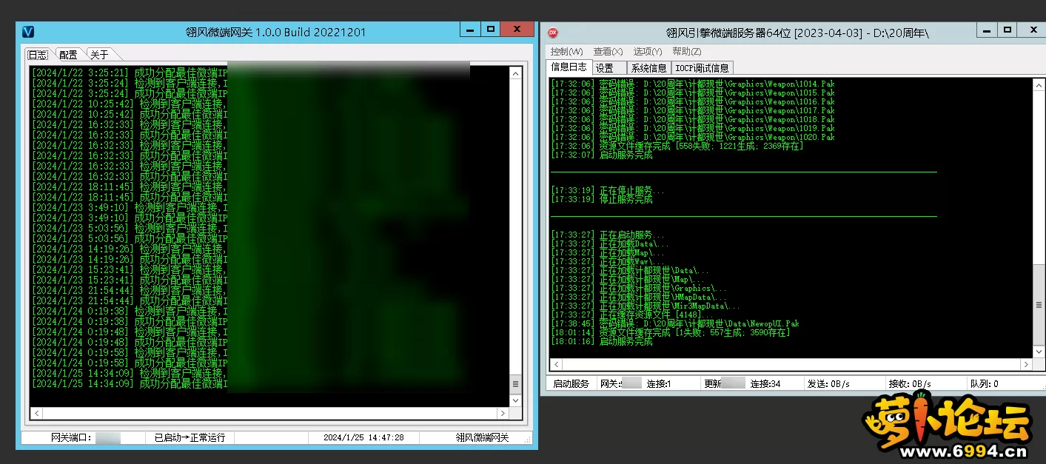Select the 正在启动服务 log line
The image size is (1046, 464).
coord(608,235)
